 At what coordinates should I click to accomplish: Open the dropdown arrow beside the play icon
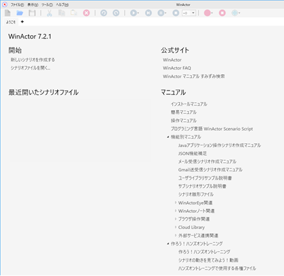[138, 13]
